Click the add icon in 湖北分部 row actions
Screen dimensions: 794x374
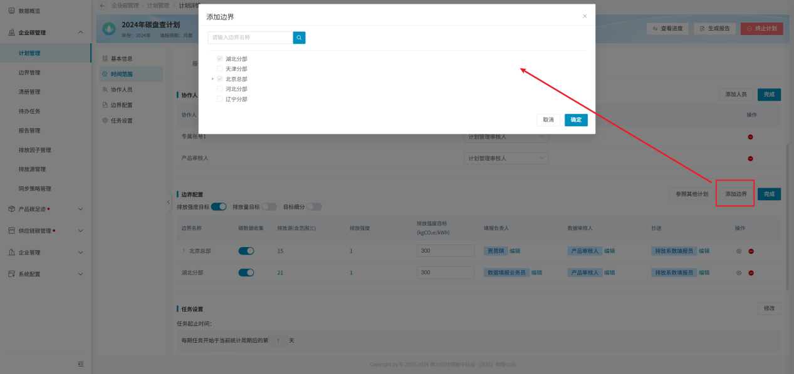click(x=739, y=273)
